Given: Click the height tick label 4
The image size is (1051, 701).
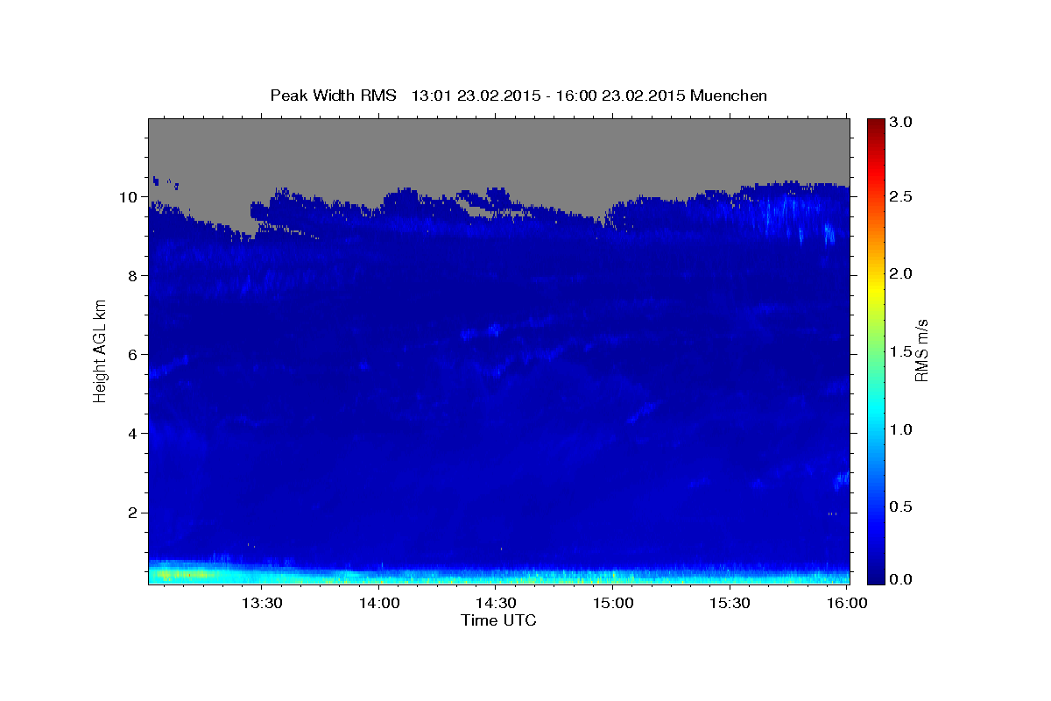Looking at the screenshot, I should click(133, 434).
